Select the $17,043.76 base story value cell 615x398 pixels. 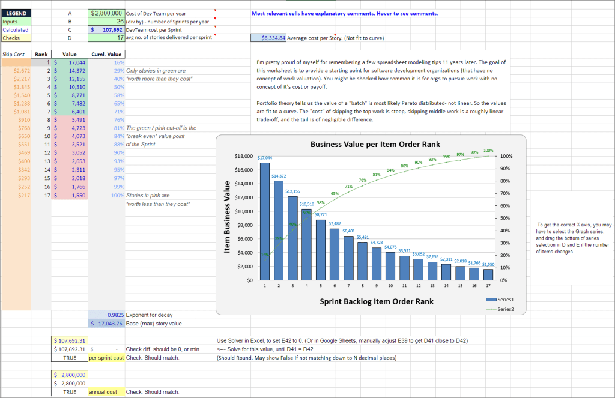pos(106,324)
